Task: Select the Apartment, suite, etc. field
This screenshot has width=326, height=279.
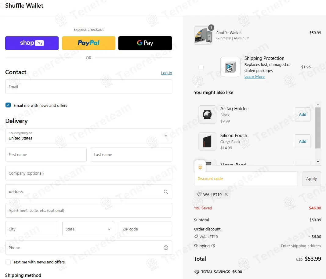Action: [89, 210]
